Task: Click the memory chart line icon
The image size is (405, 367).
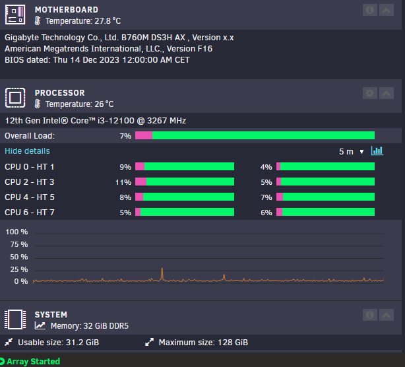Action: coord(40,325)
